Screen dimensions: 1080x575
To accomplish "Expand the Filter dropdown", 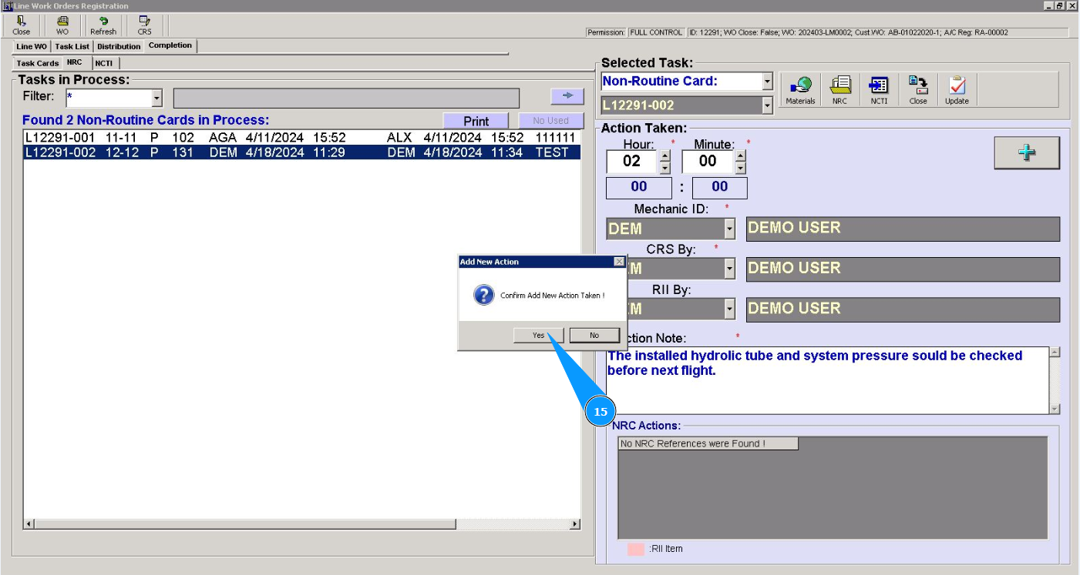I will click(x=157, y=98).
